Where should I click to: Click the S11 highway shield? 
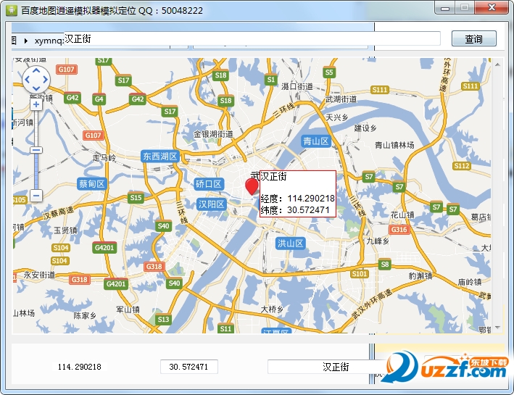225,328
